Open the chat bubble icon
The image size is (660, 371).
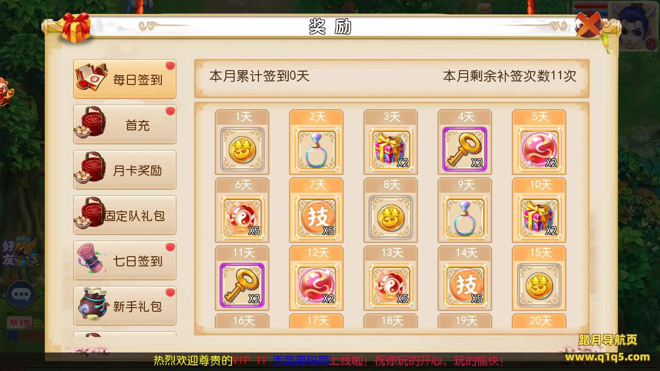coord(21,294)
